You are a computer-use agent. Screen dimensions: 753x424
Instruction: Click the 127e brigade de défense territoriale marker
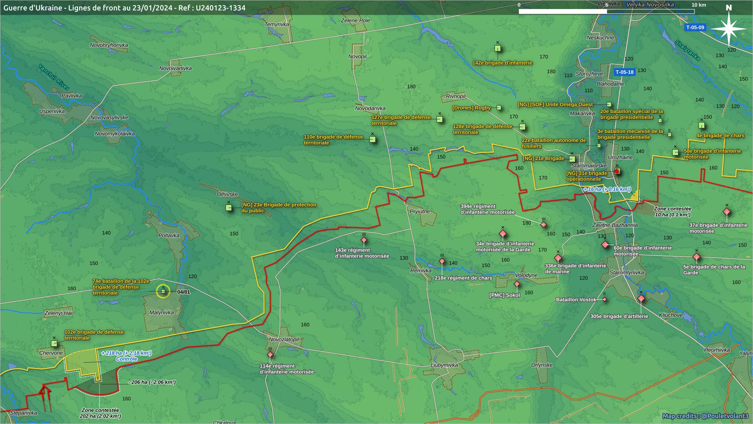(440, 119)
